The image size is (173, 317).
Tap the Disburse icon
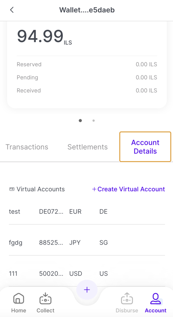point(127,298)
